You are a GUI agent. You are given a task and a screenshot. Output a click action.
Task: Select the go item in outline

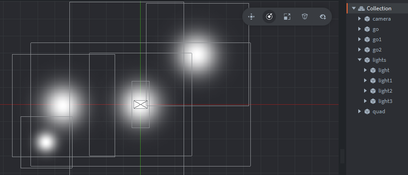(375, 30)
